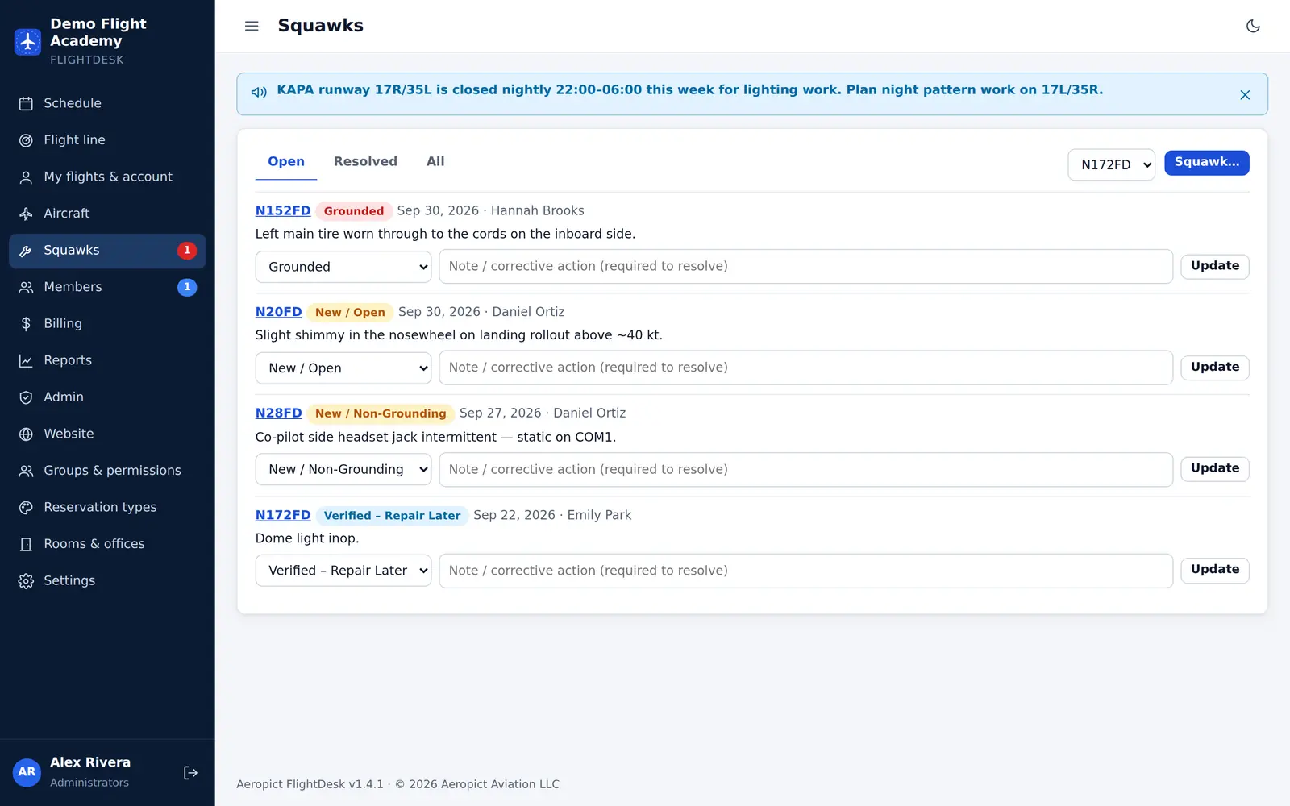Screen dimensions: 1290x806
Task: Open the Settings gear icon
Action: tap(26, 581)
